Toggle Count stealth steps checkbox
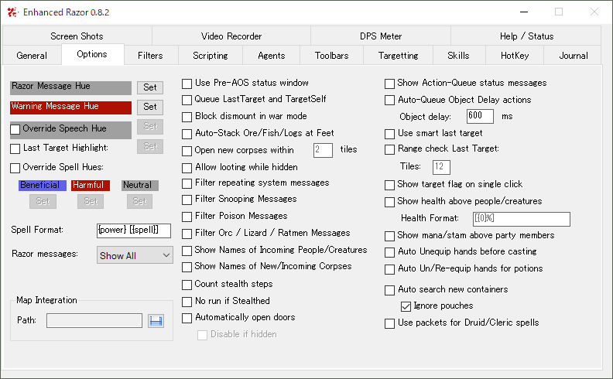613x379 pixels. [x=187, y=285]
